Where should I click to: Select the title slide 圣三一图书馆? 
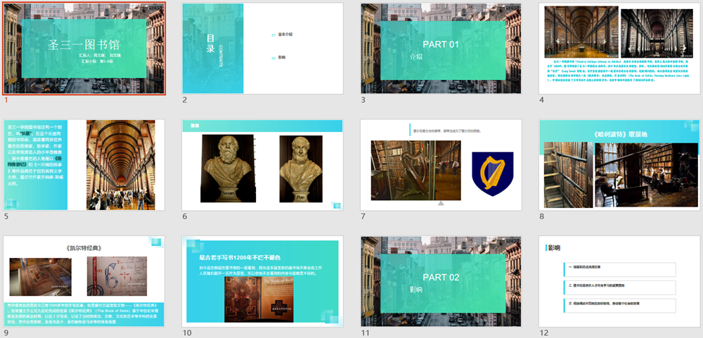[x=84, y=48]
